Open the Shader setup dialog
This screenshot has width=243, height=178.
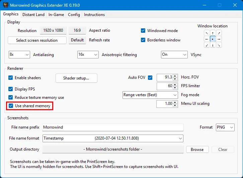(76, 78)
